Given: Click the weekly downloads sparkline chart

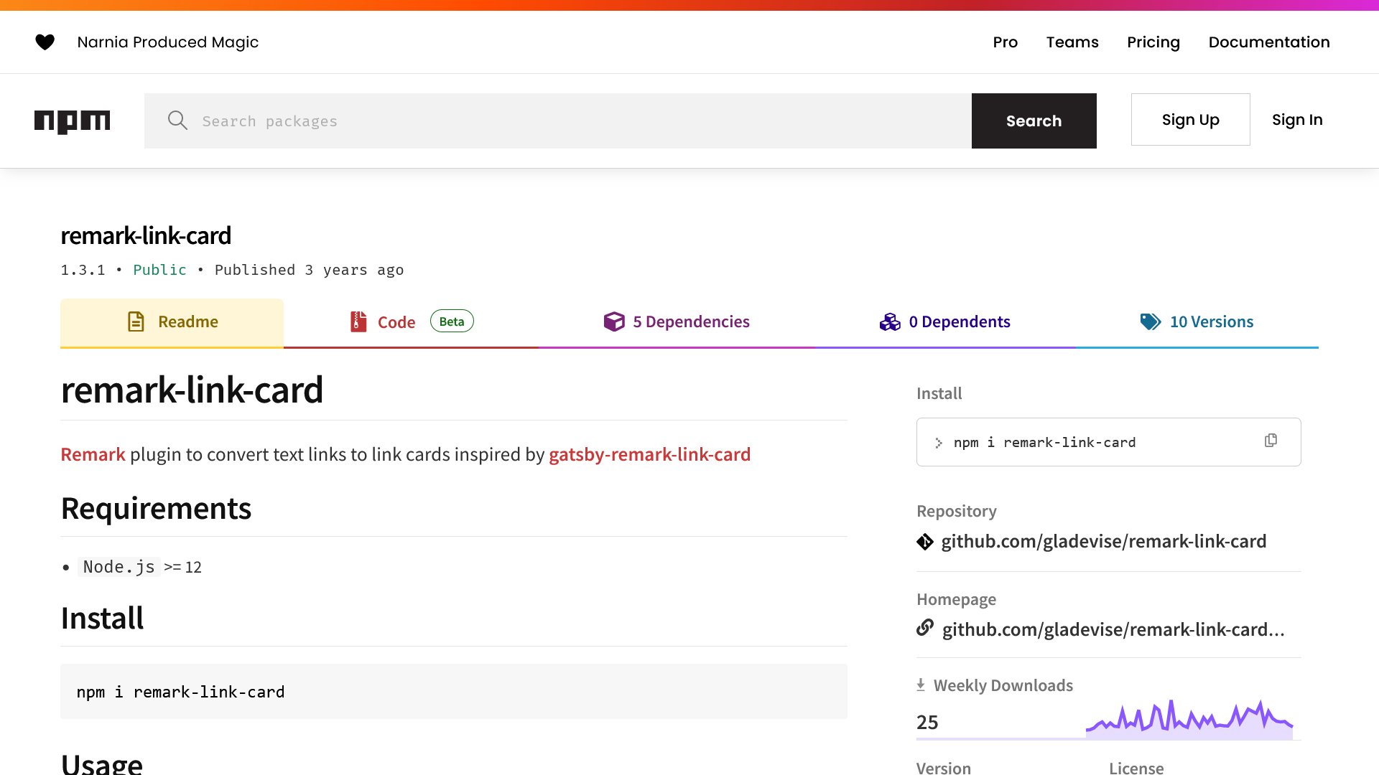Looking at the screenshot, I should (1189, 720).
